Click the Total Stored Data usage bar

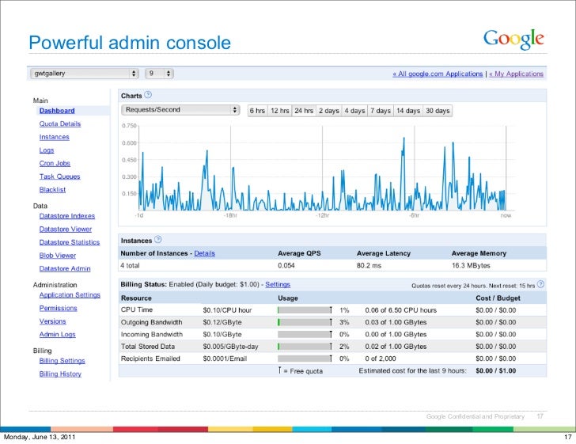pyautogui.click(x=305, y=347)
